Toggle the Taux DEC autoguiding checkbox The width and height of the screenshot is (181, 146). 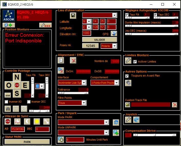155,15
